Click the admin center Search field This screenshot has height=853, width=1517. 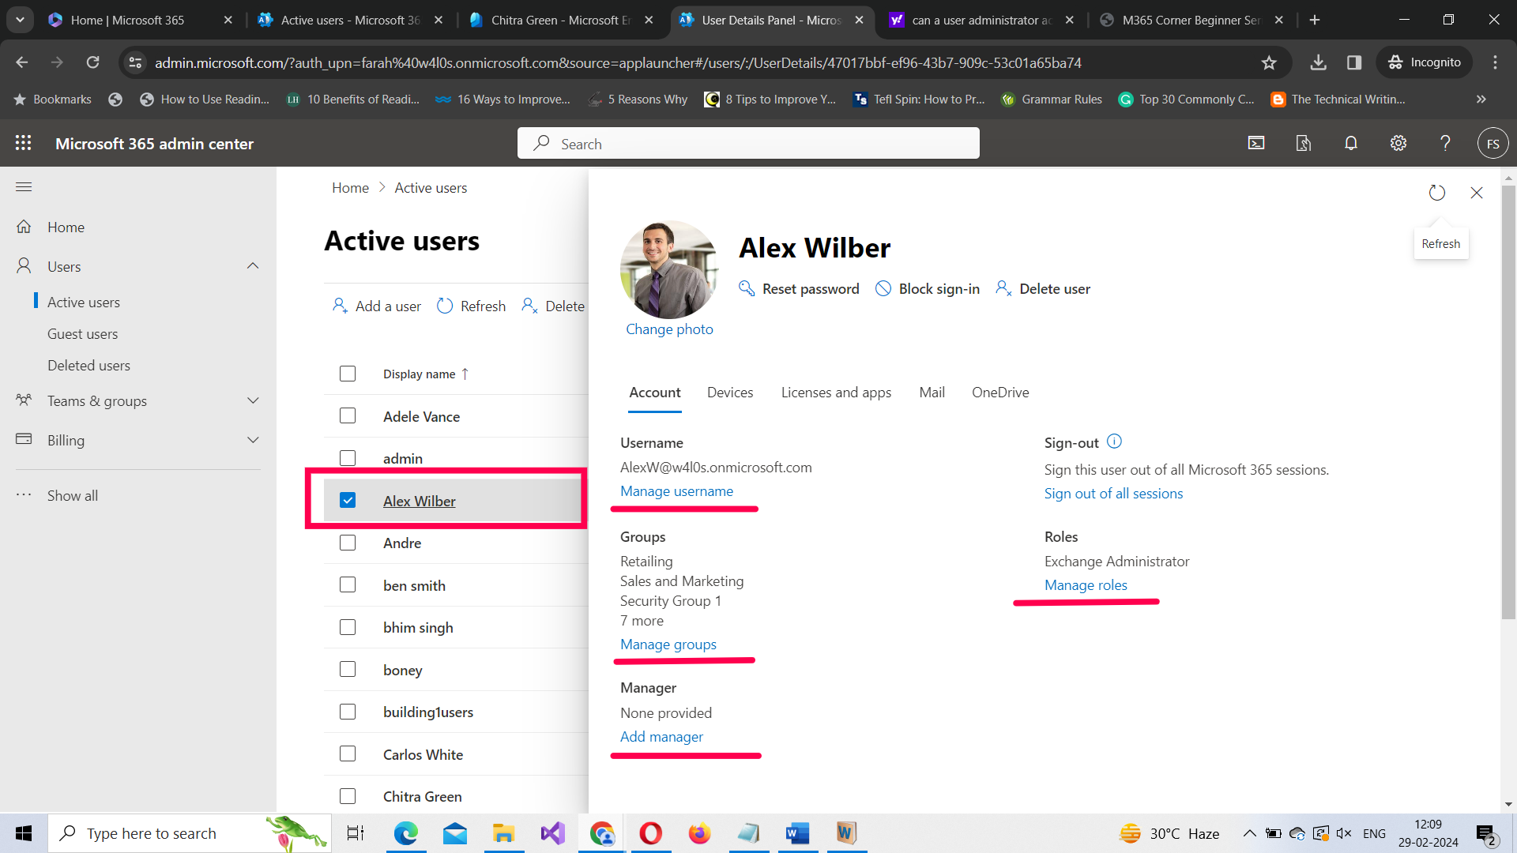pyautogui.click(x=747, y=143)
